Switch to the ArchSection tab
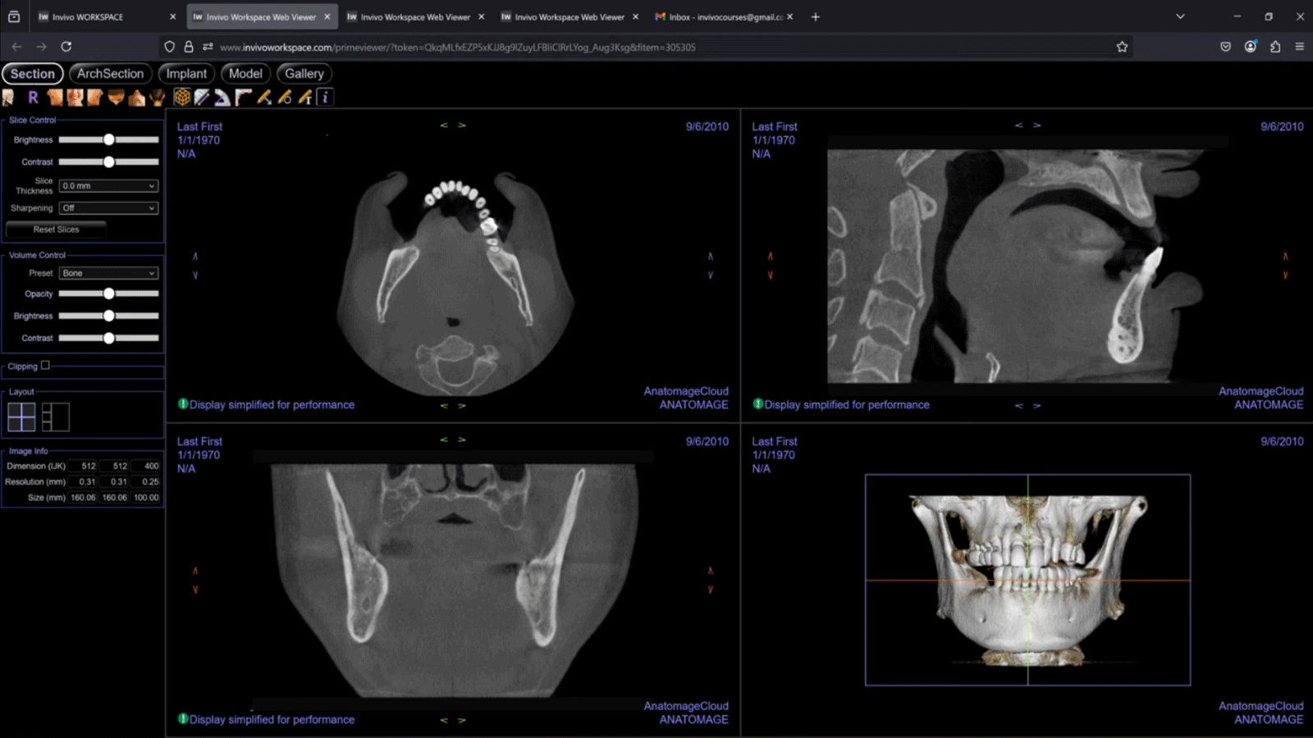1313x738 pixels. [110, 74]
